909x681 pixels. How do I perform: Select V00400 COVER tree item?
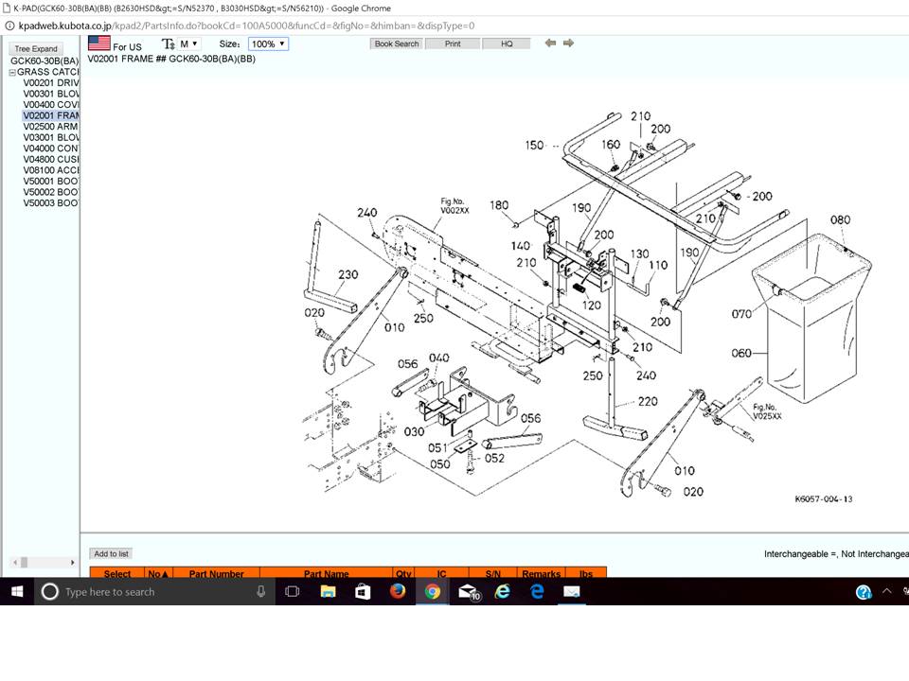pos(51,105)
